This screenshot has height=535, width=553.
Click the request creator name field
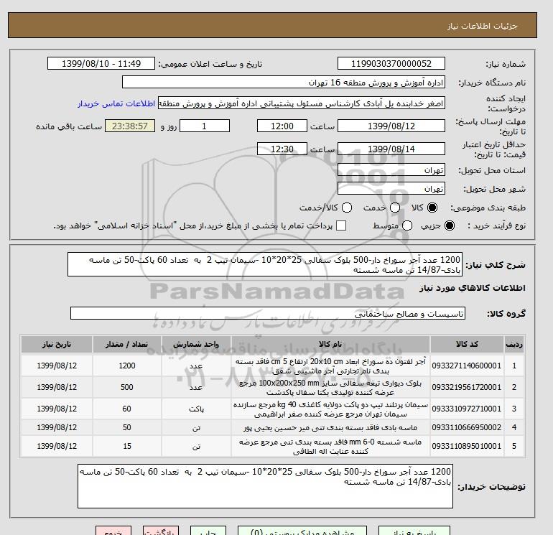click(302, 103)
